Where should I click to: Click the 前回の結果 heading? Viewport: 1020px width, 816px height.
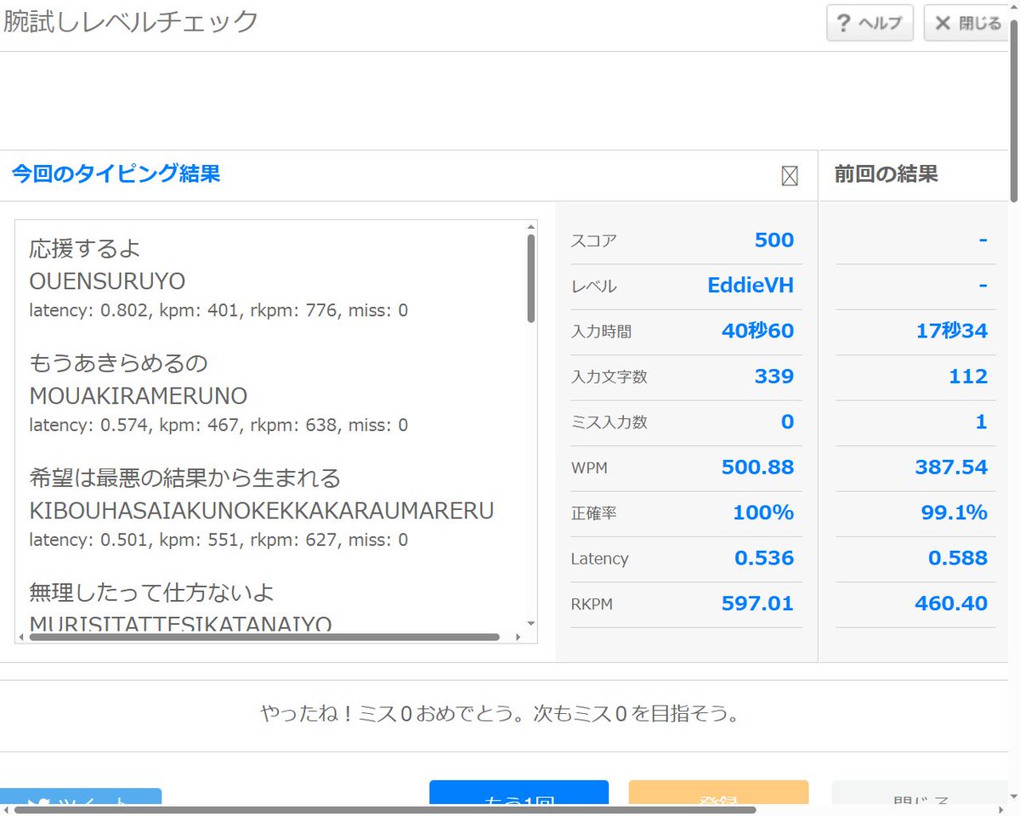886,174
